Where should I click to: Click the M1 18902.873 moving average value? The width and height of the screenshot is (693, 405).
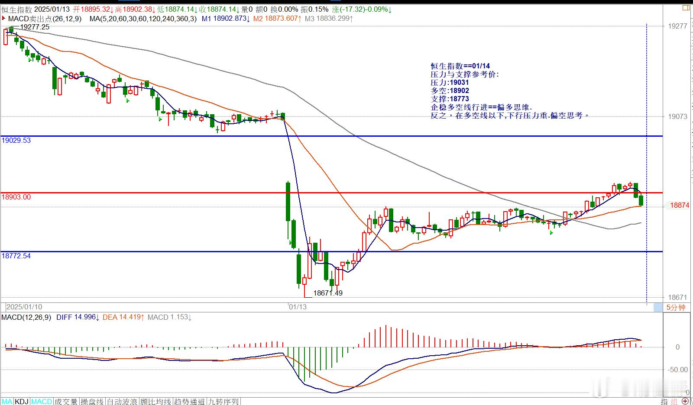coord(226,19)
